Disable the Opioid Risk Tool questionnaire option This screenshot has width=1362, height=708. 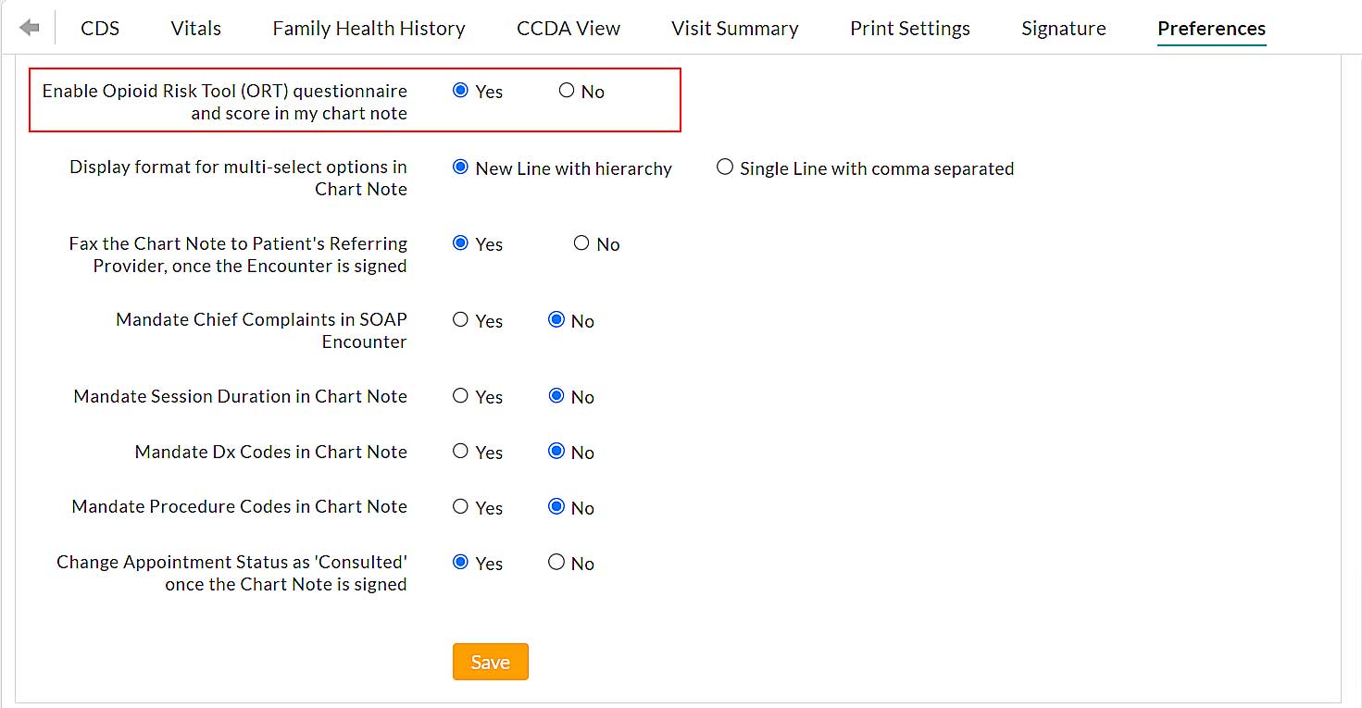(566, 90)
